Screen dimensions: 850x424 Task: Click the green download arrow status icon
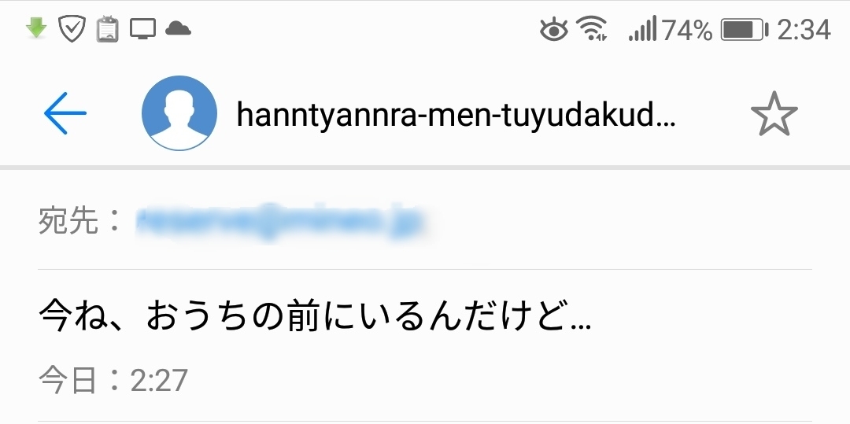pos(36,28)
